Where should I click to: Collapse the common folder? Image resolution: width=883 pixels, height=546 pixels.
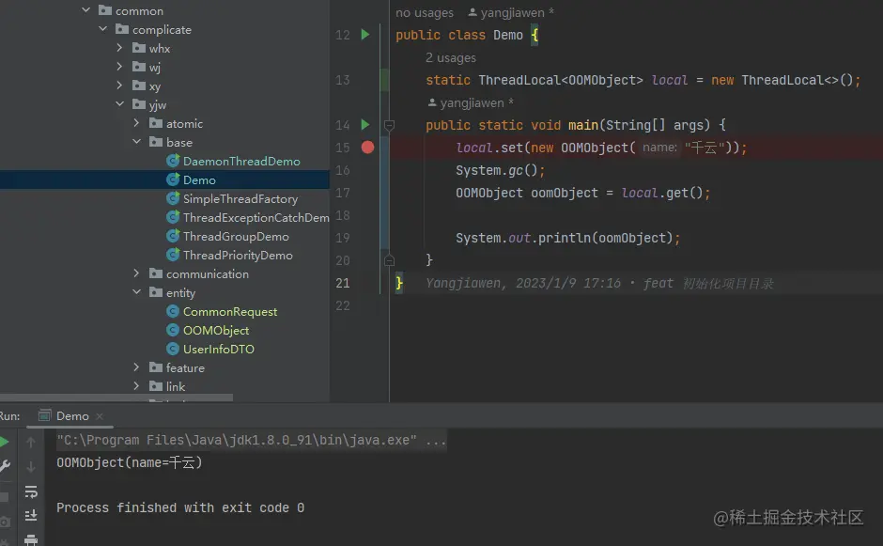click(86, 10)
